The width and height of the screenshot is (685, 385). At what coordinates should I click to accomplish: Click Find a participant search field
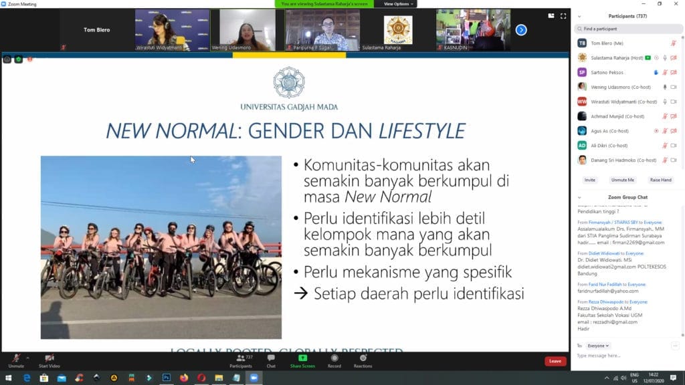click(628, 29)
